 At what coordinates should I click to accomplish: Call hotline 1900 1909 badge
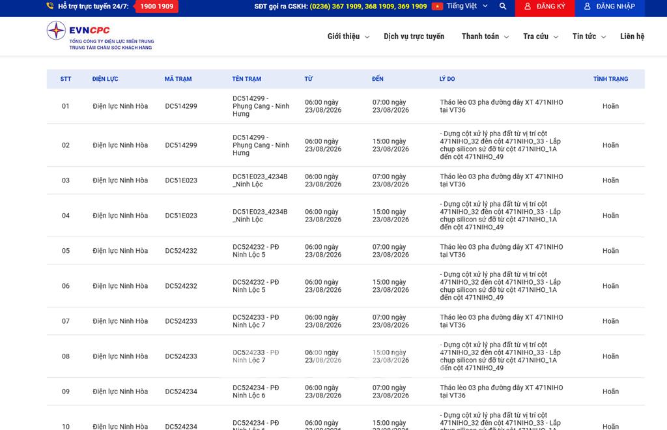click(x=156, y=7)
